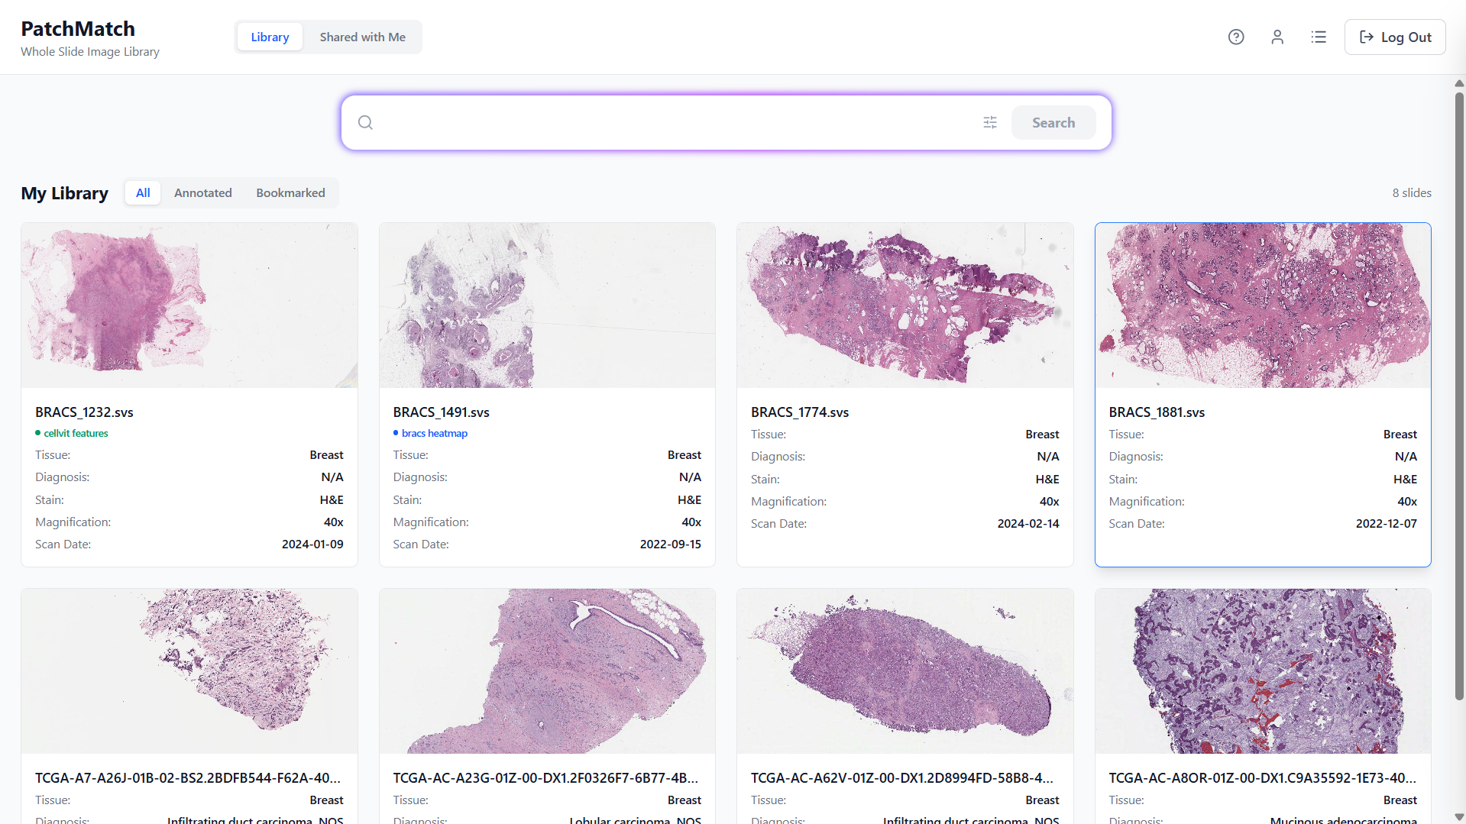The width and height of the screenshot is (1466, 824).
Task: Click the Log Out button
Action: point(1395,37)
